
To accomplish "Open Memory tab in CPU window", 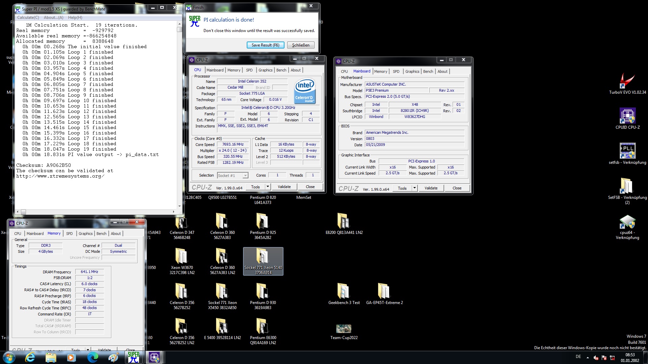I will click(x=234, y=70).
